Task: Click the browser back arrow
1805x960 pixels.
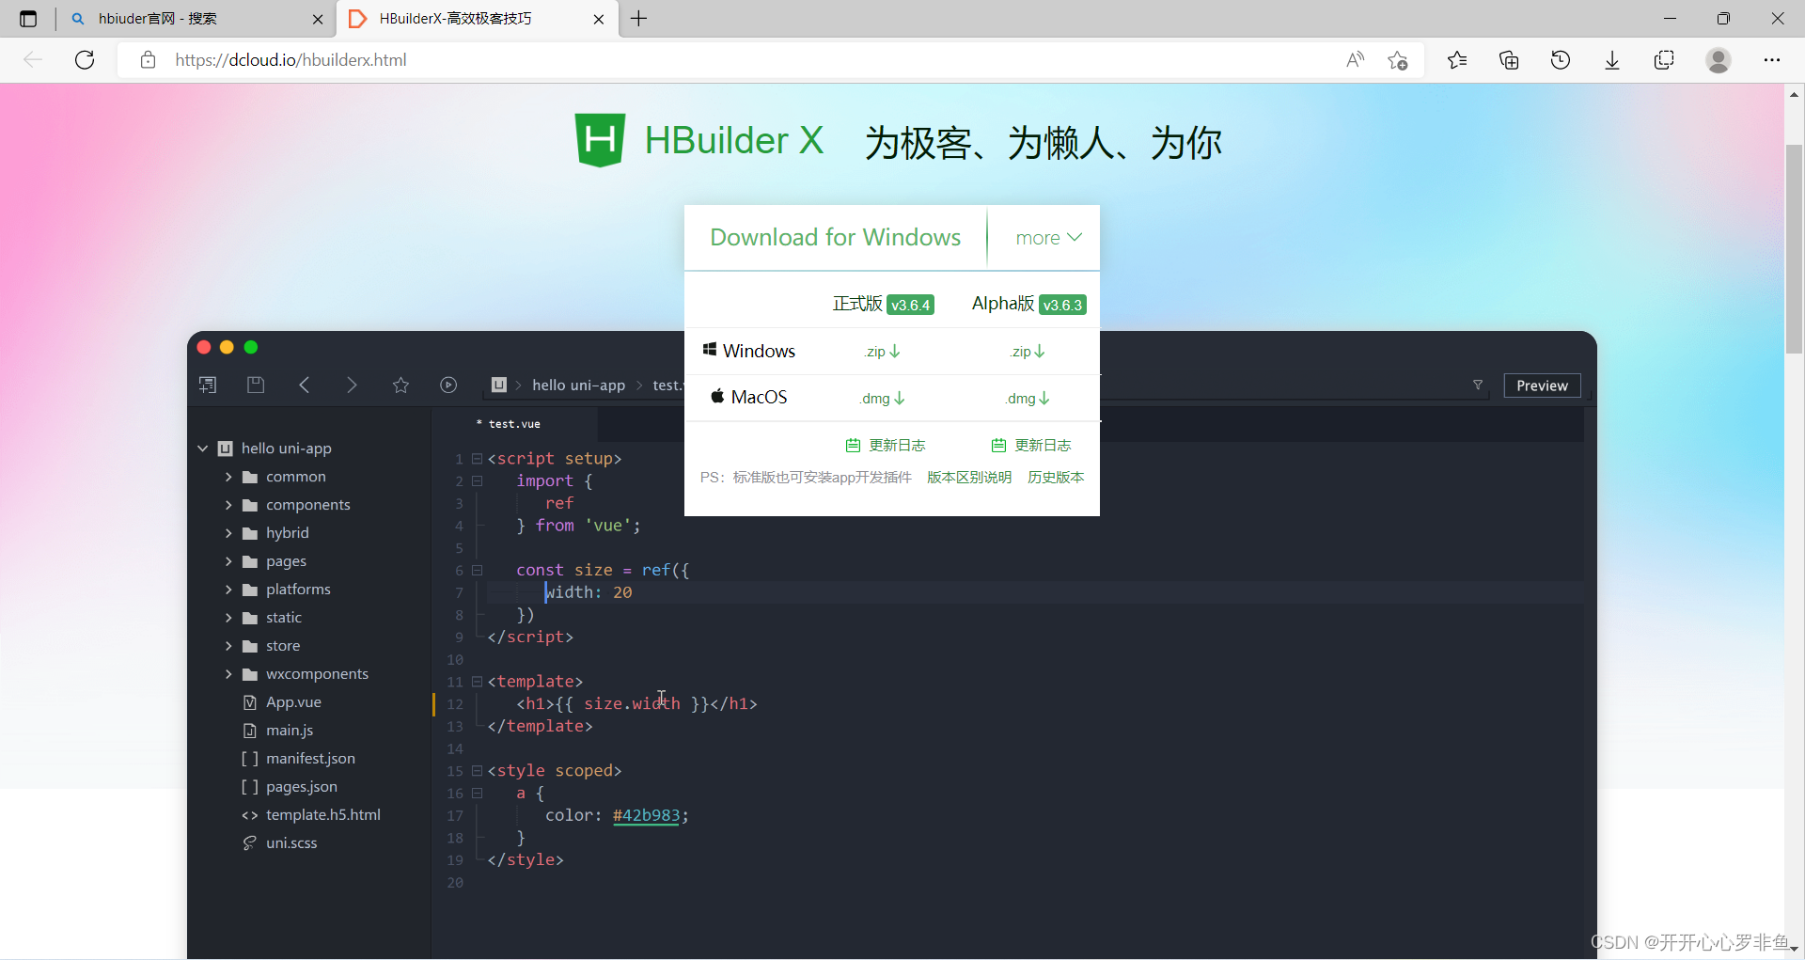Action: tap(33, 60)
